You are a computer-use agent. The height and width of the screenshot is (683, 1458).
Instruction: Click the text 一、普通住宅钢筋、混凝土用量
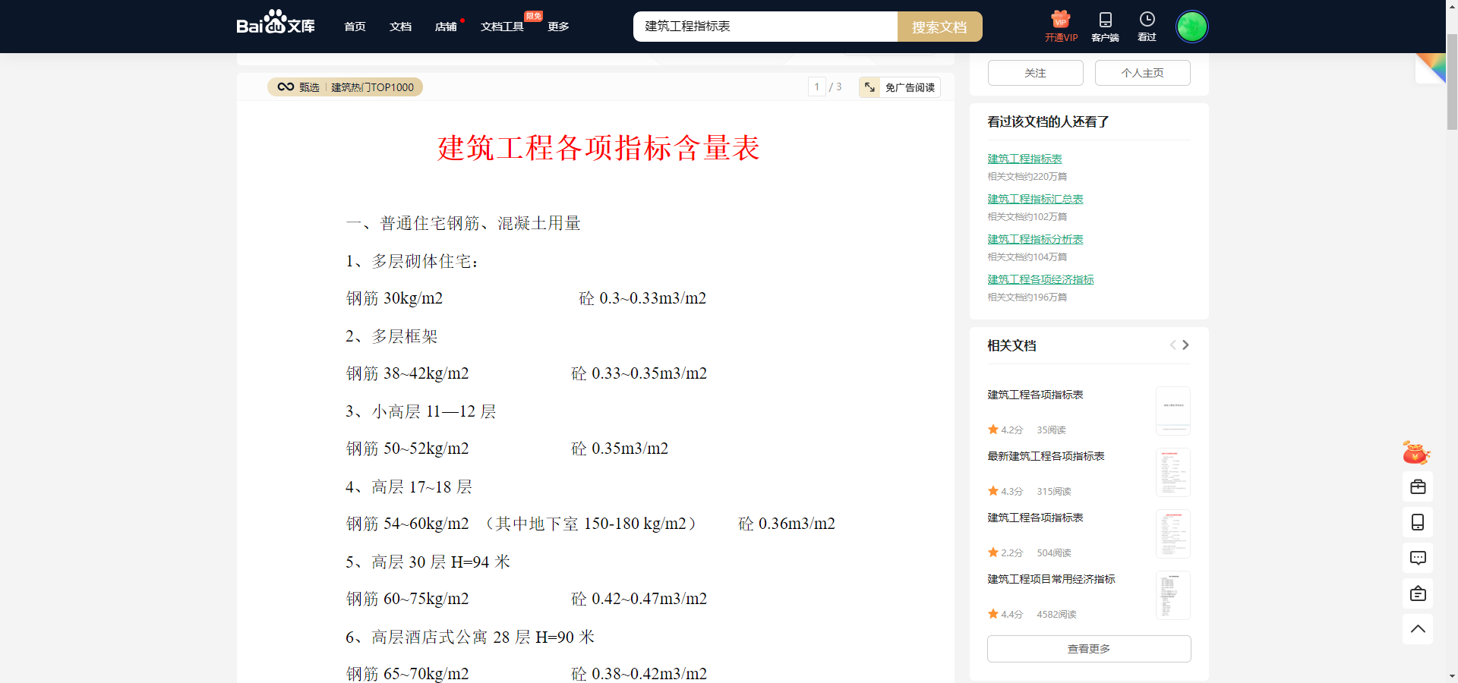(x=463, y=223)
